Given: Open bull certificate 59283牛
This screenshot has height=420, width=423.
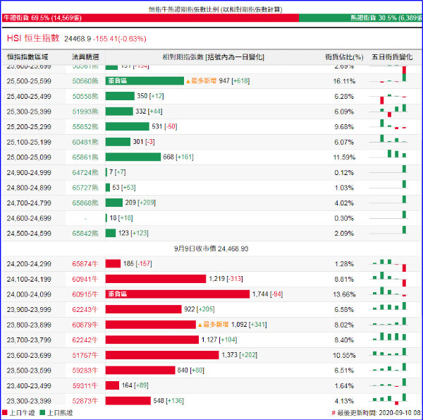Looking at the screenshot, I should click(x=85, y=371).
